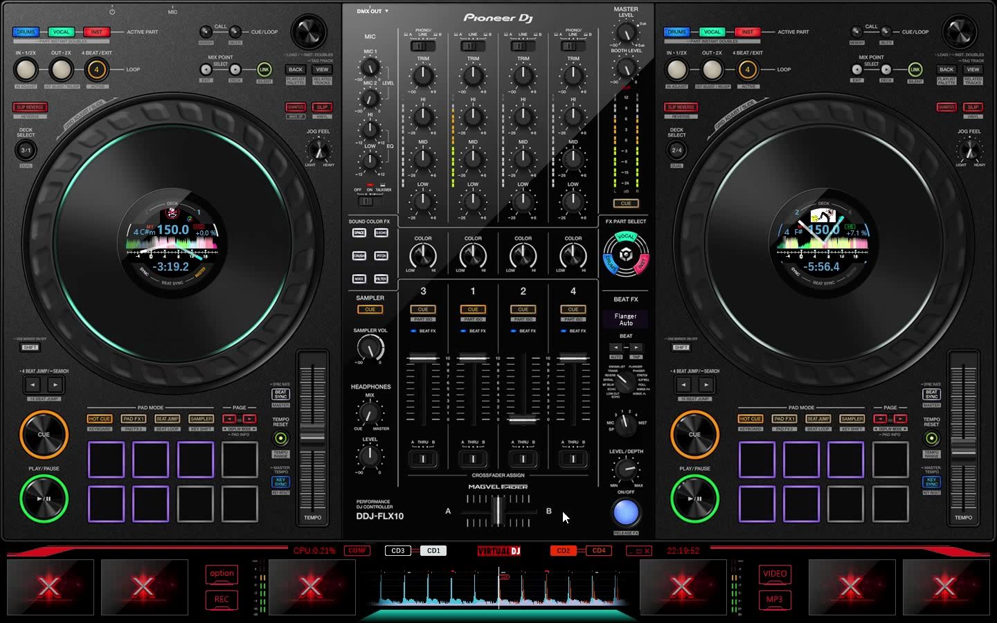
Task: Select CD3 deck label
Action: click(398, 550)
